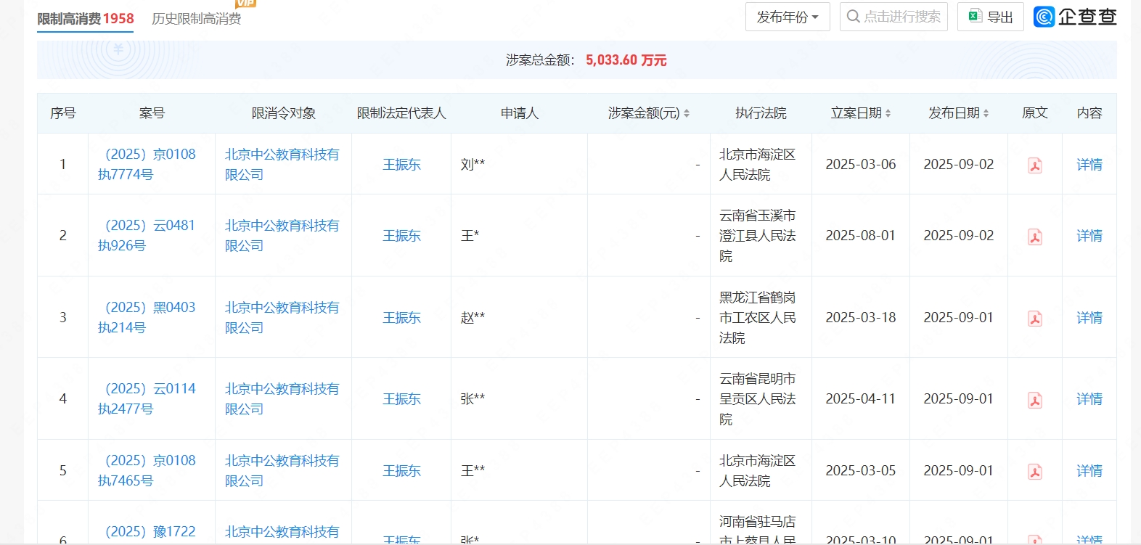Open the 发布年份 dropdown
The height and width of the screenshot is (545, 1141).
click(788, 17)
